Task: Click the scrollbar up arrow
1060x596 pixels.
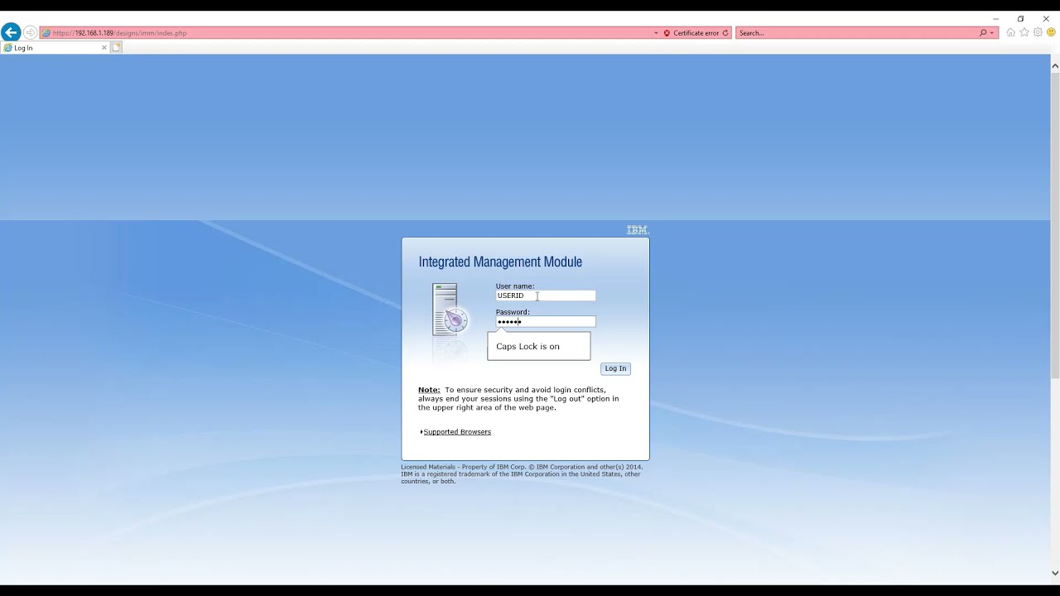Action: [1055, 65]
